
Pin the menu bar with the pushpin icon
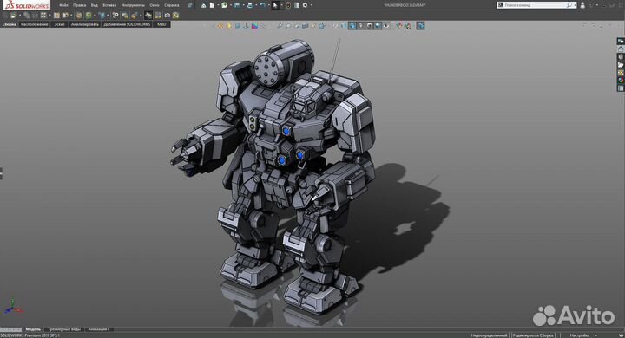coord(189,5)
